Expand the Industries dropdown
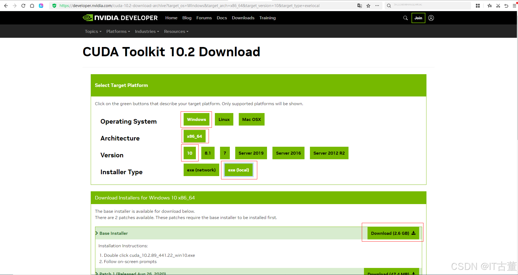518x275 pixels. [147, 32]
